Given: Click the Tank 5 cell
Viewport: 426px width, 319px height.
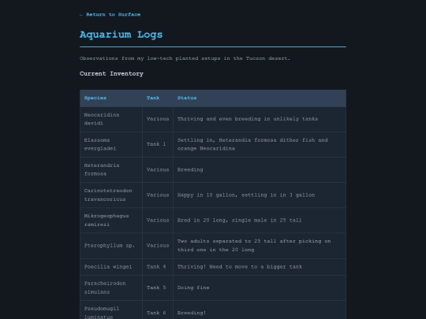Looking at the screenshot, I should tap(158, 287).
